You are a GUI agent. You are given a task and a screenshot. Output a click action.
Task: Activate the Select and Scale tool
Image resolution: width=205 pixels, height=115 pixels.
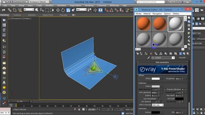point(68,10)
